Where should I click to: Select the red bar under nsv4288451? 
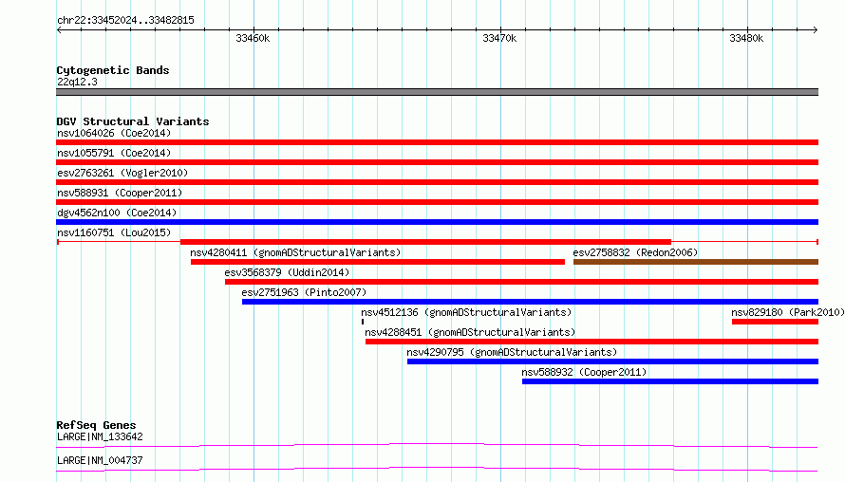pos(591,342)
